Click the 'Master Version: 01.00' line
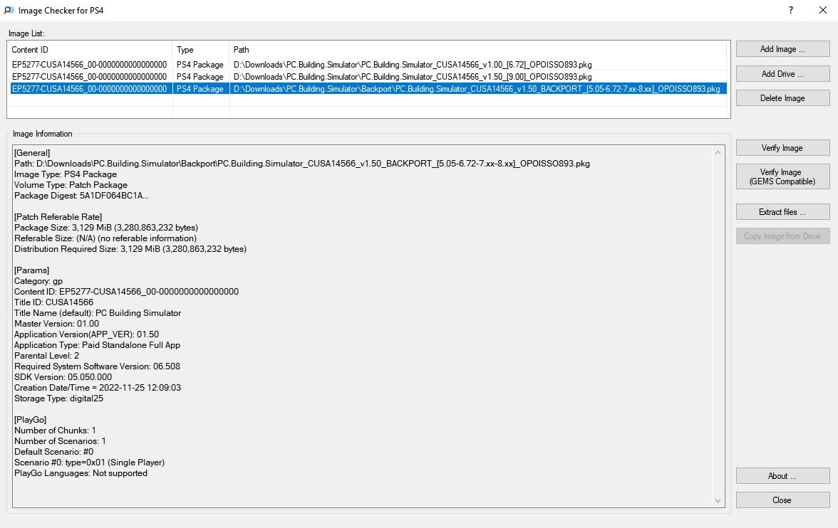The height and width of the screenshot is (528, 838). [57, 324]
